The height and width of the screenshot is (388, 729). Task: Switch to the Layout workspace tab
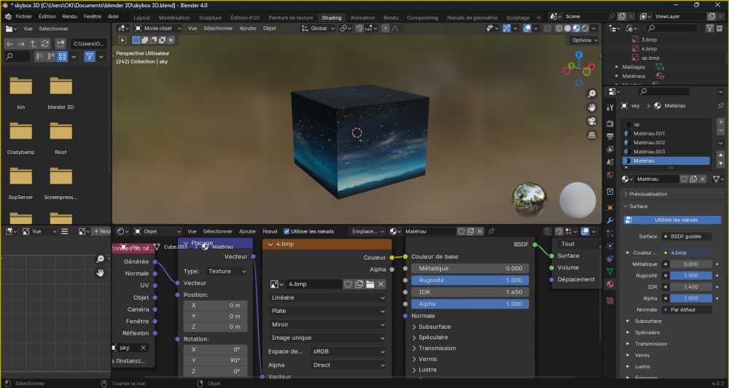click(x=142, y=18)
